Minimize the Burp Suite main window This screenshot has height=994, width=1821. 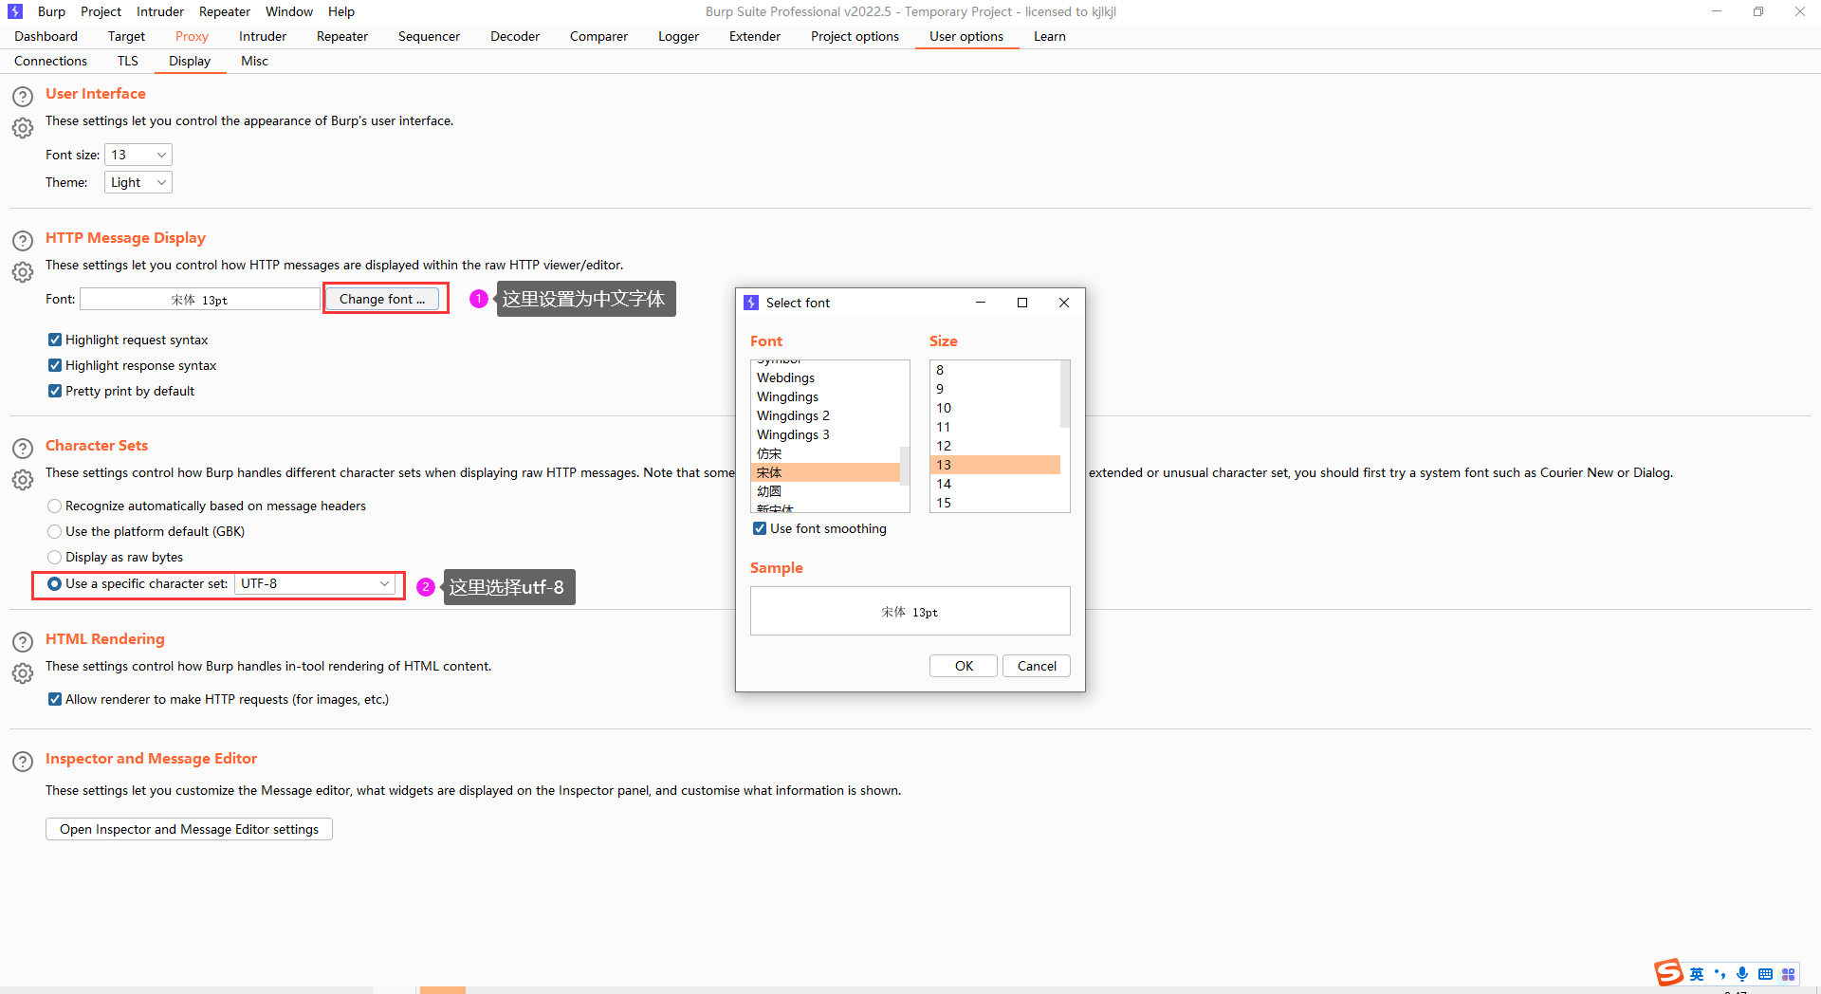tap(1717, 11)
